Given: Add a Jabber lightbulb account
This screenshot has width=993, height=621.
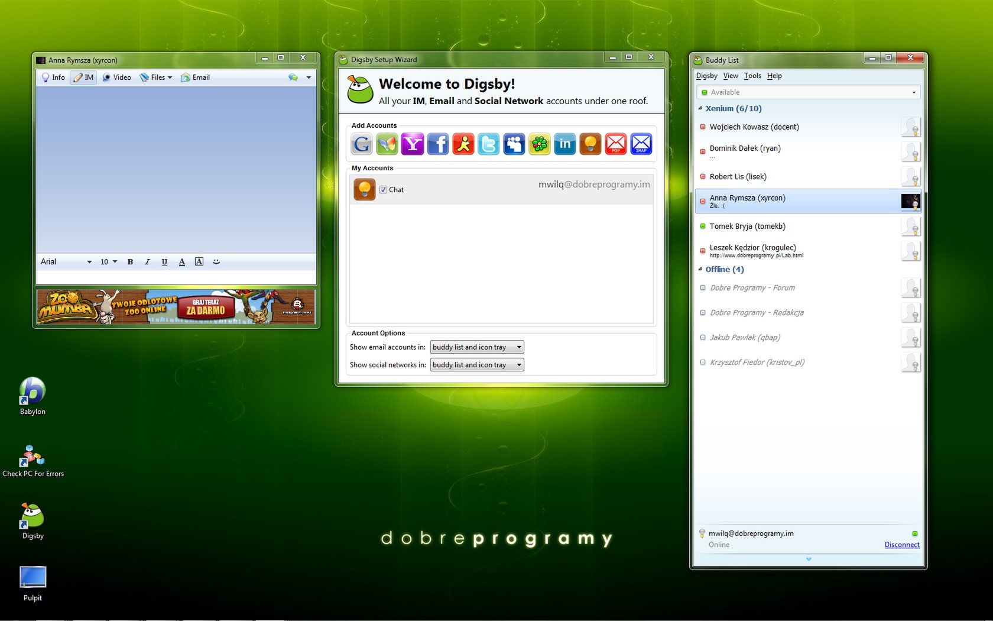Looking at the screenshot, I should 590,144.
